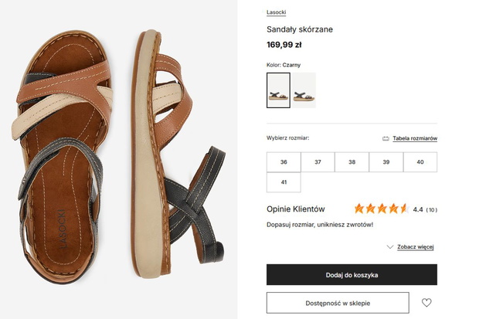Select the second color variant thumbnail
This screenshot has height=319, width=479.
tap(304, 90)
